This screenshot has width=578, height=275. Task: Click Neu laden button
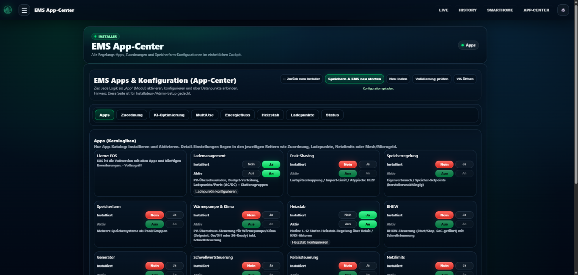click(x=398, y=79)
